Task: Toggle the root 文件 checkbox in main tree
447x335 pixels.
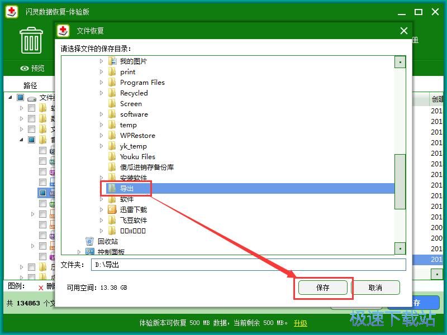Action: tap(20, 97)
